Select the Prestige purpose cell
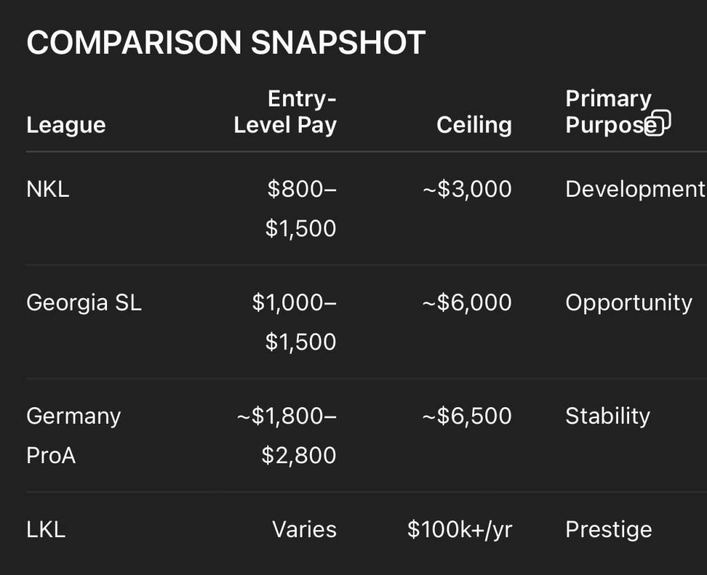The image size is (707, 575). tap(608, 529)
